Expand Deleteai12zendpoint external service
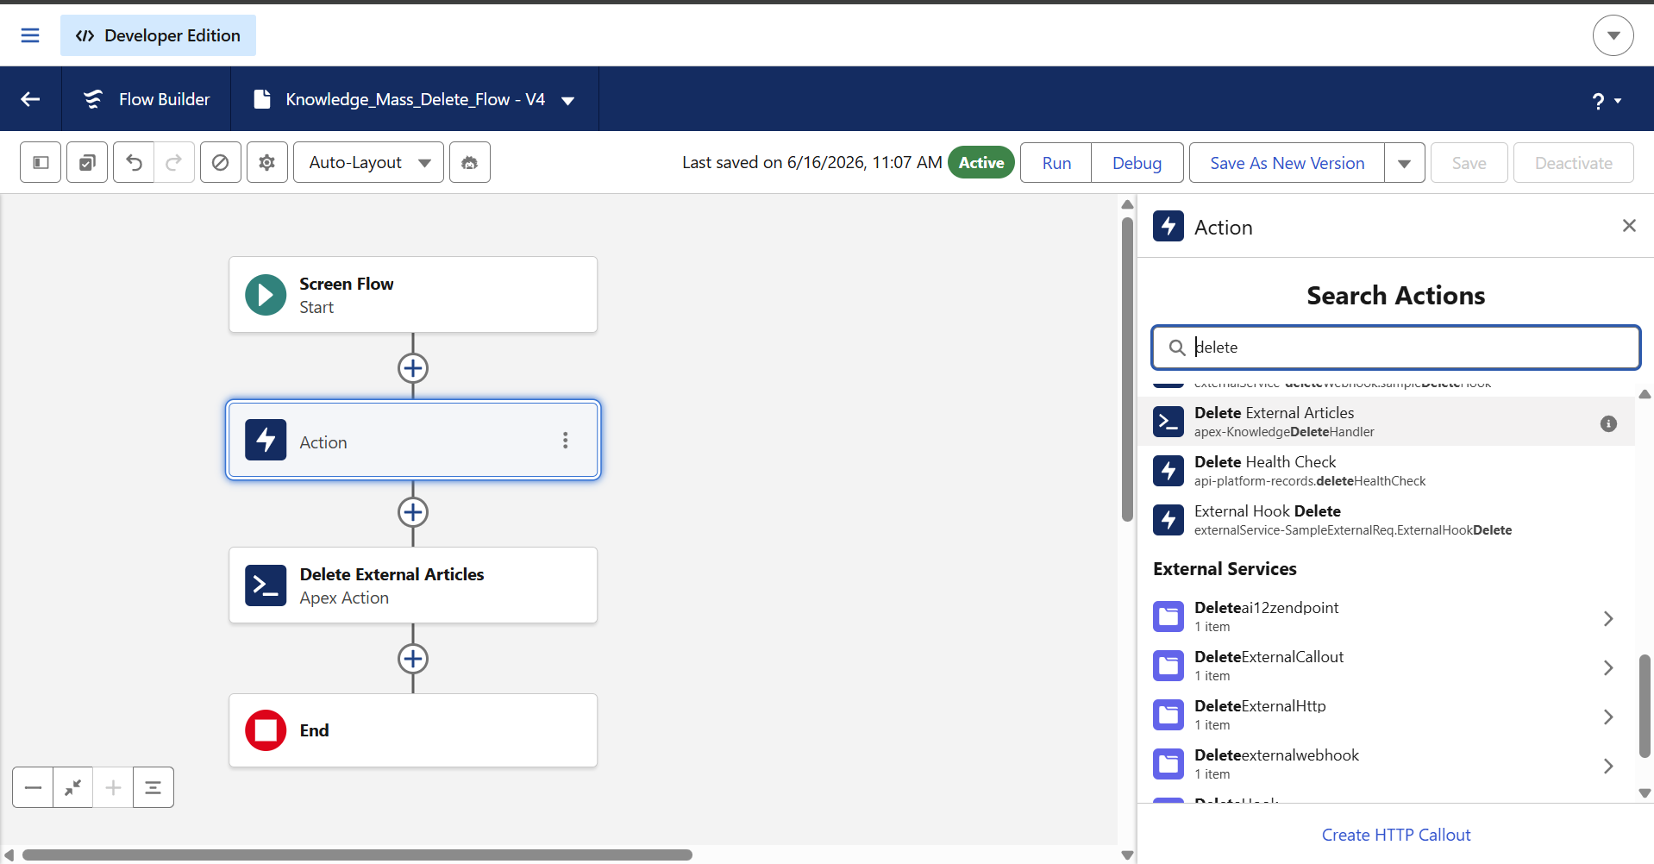Screen dimensions: 1654x864 [x=1608, y=618]
